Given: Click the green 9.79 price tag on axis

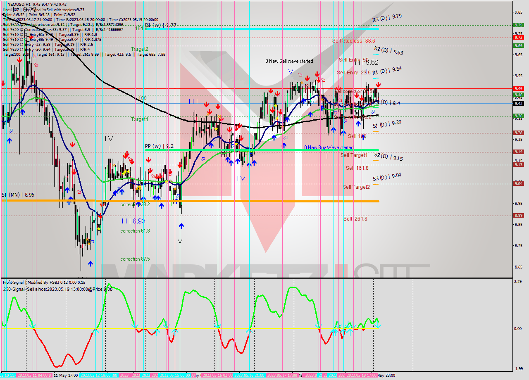Looking at the screenshot, I should pyautogui.click(x=518, y=25).
